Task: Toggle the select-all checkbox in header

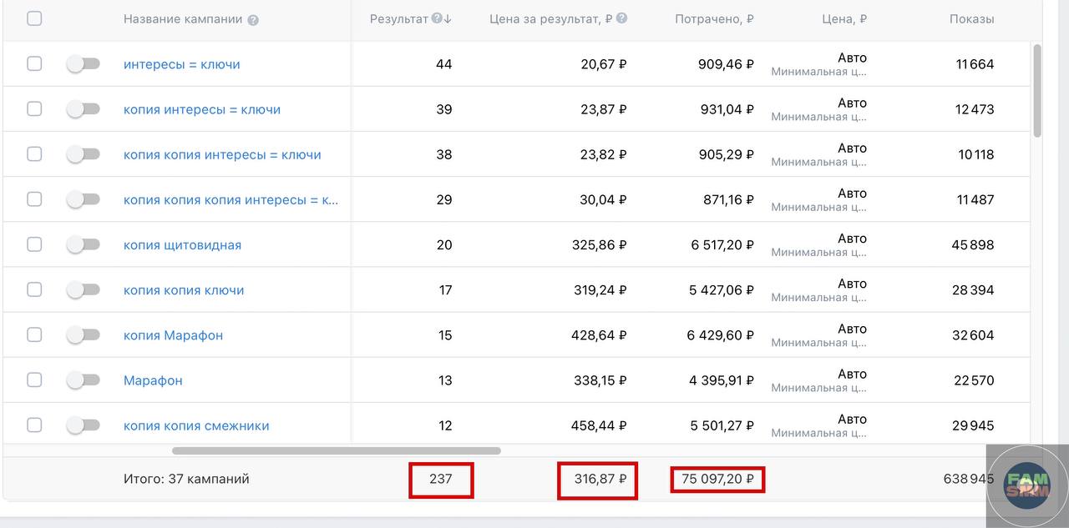Action: pyautogui.click(x=34, y=18)
